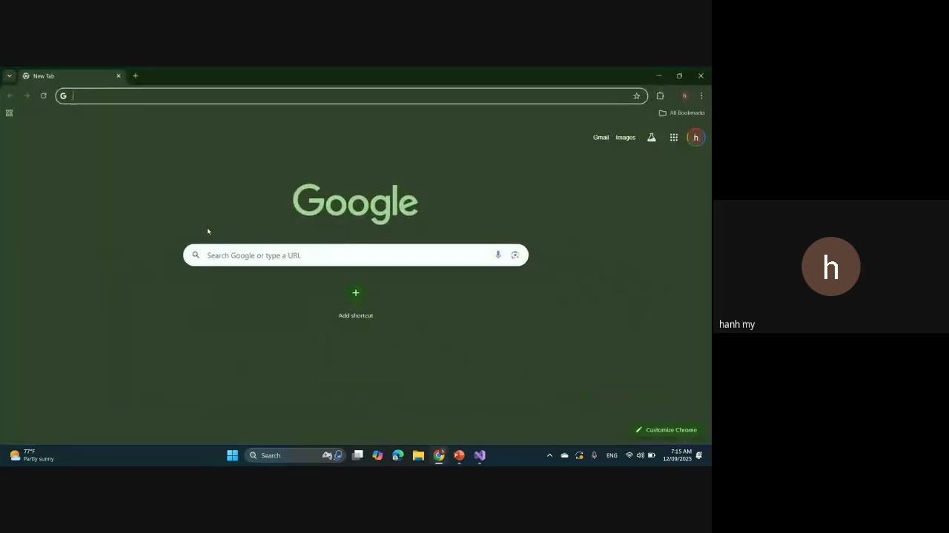Open the Extensions puzzle icon
This screenshot has width=949, height=533.
coord(660,95)
